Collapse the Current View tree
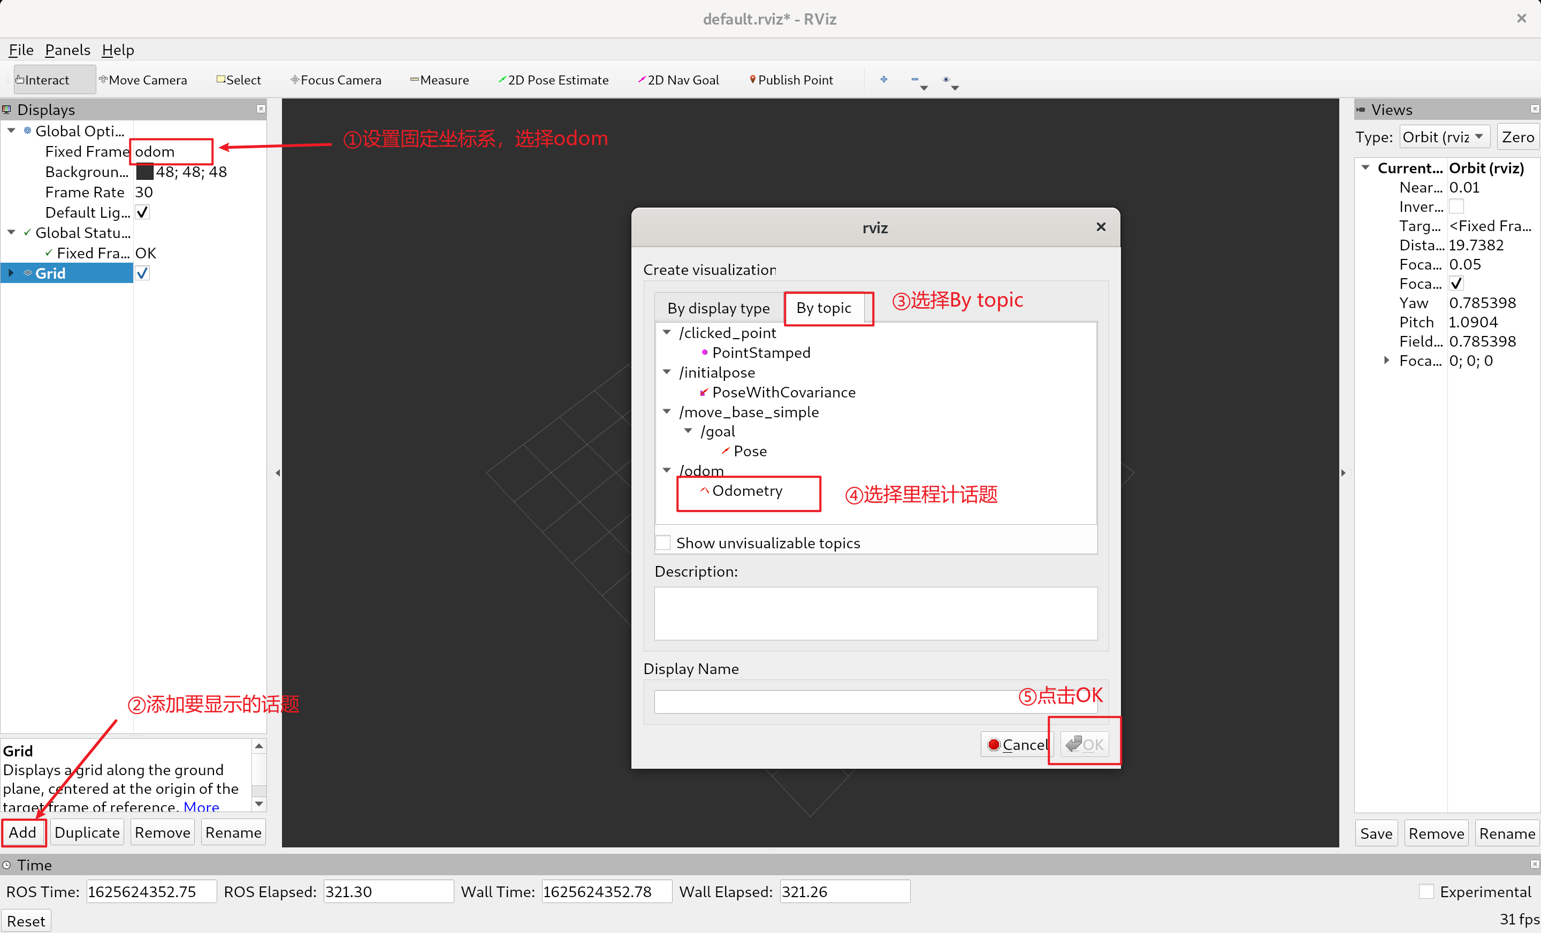 1367,167
